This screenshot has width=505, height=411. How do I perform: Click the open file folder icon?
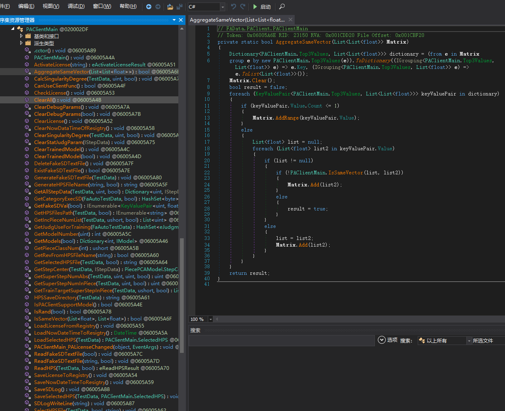(170, 7)
